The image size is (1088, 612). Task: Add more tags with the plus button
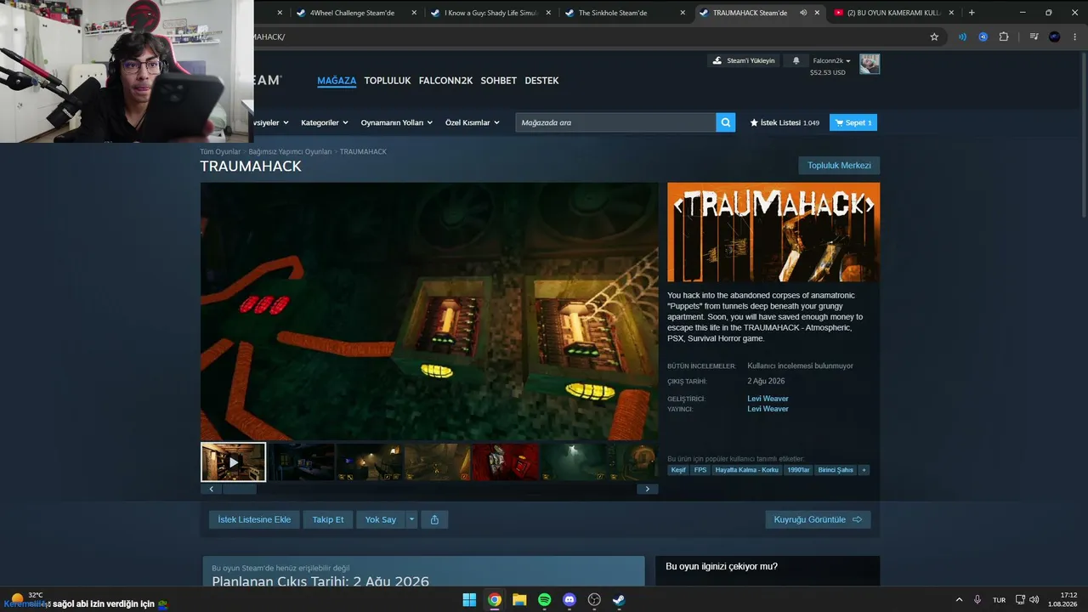(864, 470)
